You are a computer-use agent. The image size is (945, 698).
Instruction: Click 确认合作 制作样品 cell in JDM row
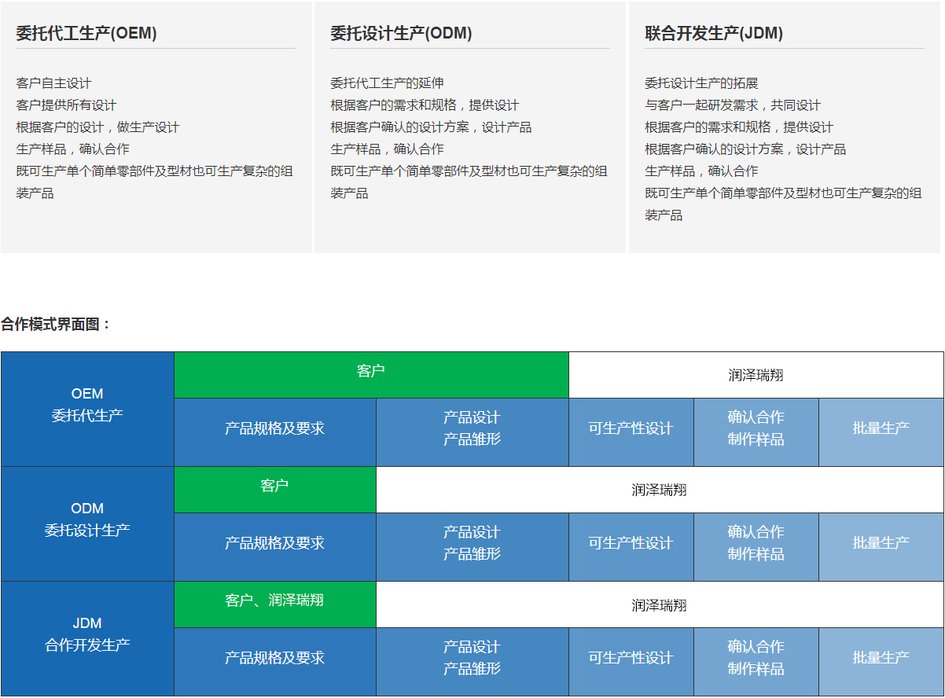[x=756, y=658]
